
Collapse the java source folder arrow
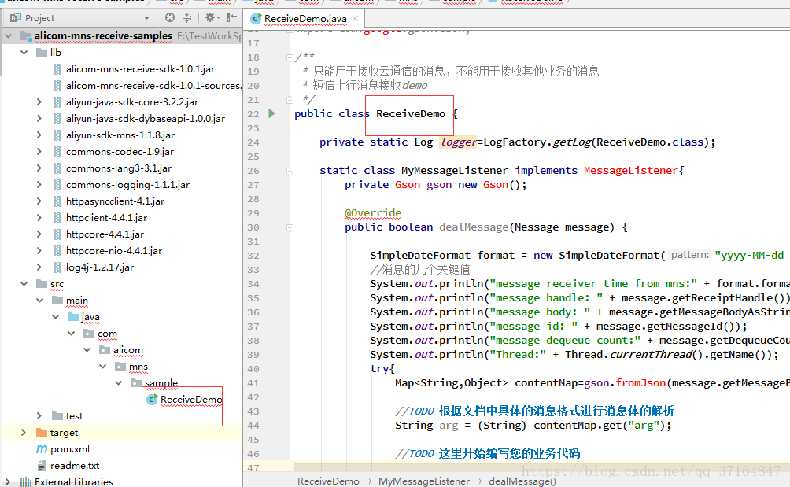pos(55,317)
